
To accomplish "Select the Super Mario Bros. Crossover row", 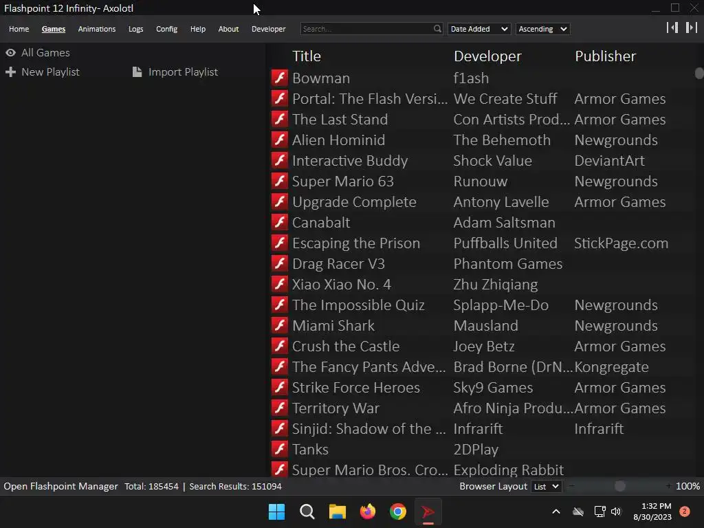I will (x=482, y=469).
